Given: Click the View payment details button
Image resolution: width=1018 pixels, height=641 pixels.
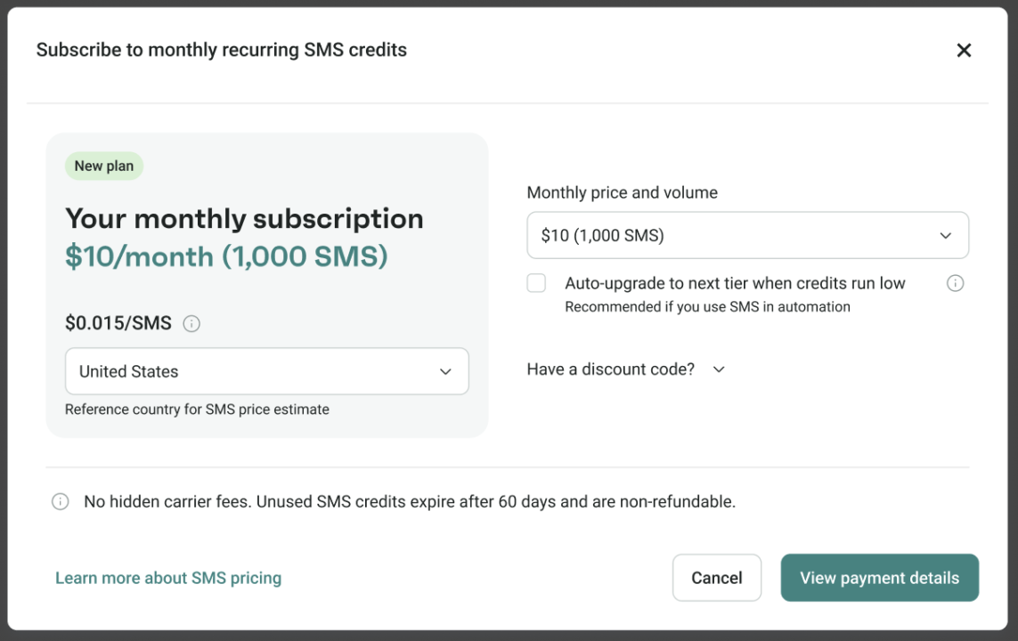Looking at the screenshot, I should pos(879,578).
